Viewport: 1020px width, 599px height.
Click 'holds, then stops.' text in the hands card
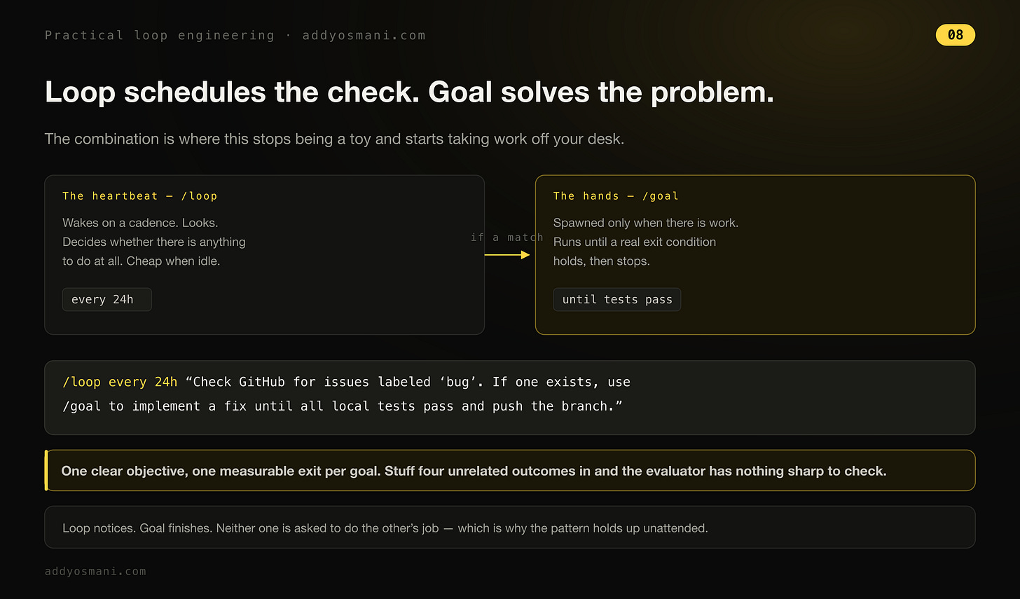coord(602,261)
